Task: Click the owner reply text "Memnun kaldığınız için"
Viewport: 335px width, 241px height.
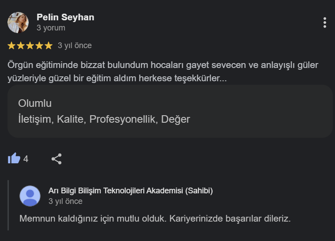Action: pyautogui.click(x=155, y=218)
